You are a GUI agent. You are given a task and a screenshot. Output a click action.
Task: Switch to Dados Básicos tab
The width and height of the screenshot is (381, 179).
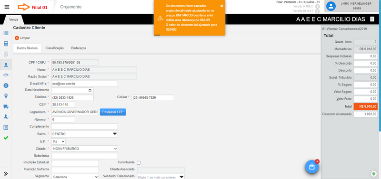[27, 48]
